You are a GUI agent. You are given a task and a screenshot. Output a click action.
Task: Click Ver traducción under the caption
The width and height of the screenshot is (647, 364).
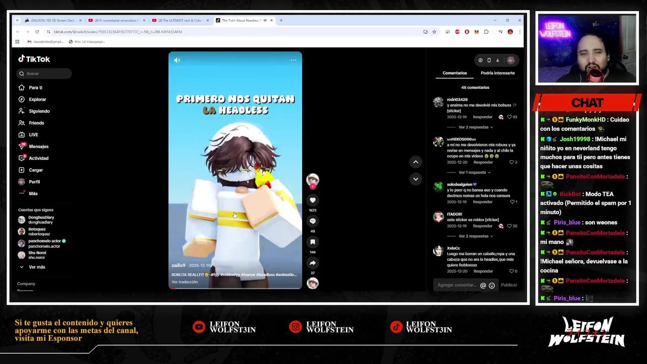click(x=184, y=282)
